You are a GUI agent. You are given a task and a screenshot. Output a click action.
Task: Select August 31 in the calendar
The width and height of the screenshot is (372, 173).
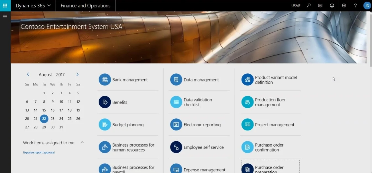click(61, 127)
